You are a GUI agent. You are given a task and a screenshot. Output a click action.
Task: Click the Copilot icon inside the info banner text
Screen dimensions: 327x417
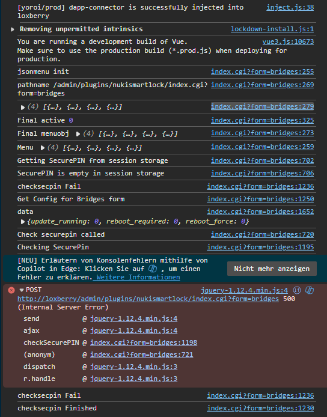coord(153,269)
